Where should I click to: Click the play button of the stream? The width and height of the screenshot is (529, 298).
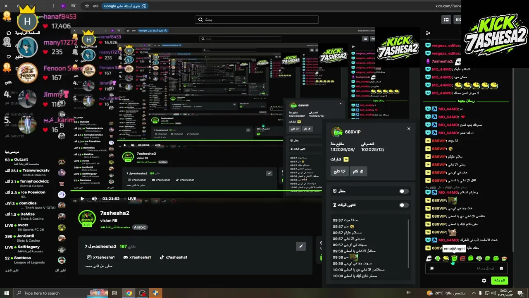pyautogui.click(x=82, y=199)
